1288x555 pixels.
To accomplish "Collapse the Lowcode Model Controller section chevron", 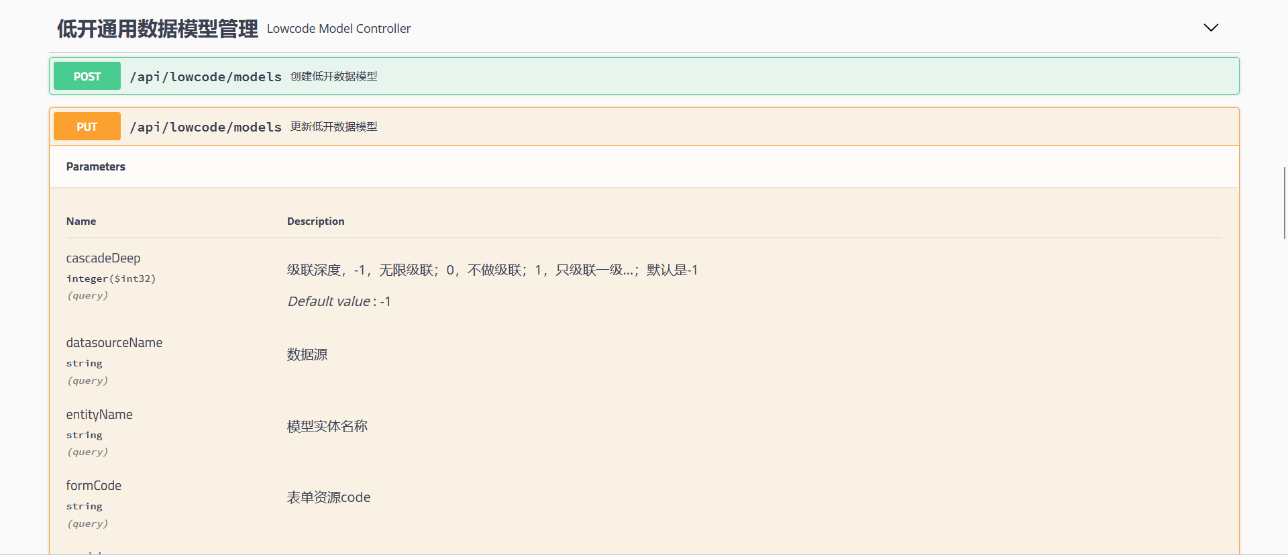I will (x=1210, y=28).
